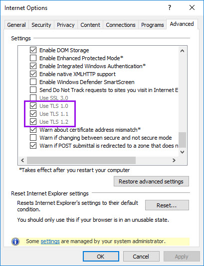Go to the Privacy tab

pyautogui.click(x=66, y=25)
